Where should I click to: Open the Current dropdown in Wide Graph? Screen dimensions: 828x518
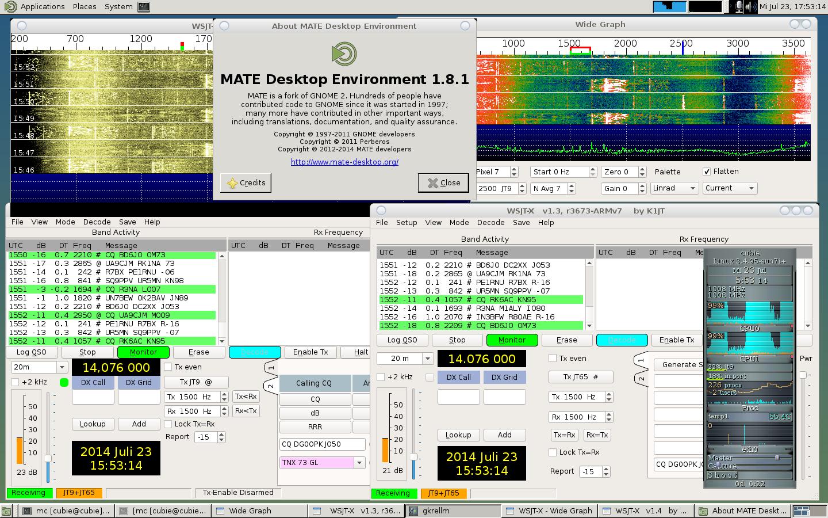[x=730, y=188]
